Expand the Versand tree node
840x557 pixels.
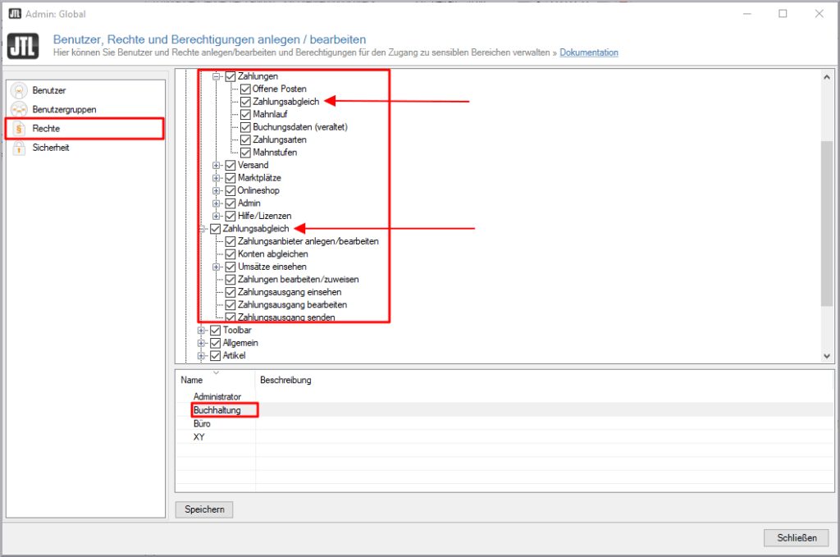(217, 165)
